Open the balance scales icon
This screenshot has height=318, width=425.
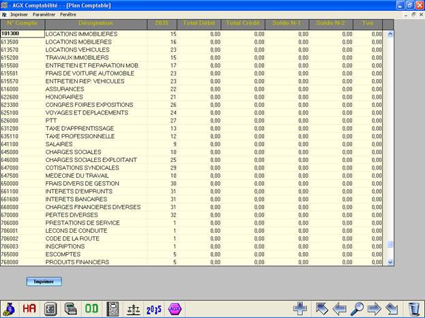point(134,308)
